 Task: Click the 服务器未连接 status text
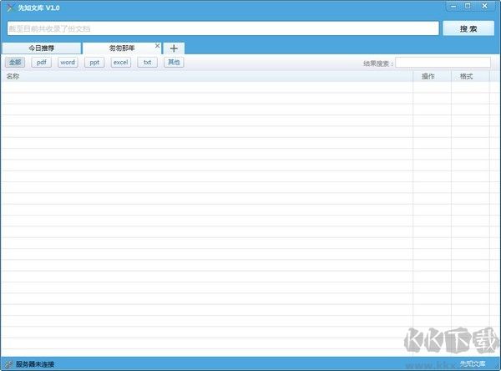click(35, 364)
